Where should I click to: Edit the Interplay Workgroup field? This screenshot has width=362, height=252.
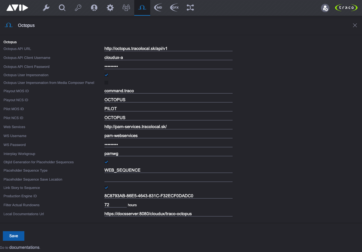pos(168,154)
